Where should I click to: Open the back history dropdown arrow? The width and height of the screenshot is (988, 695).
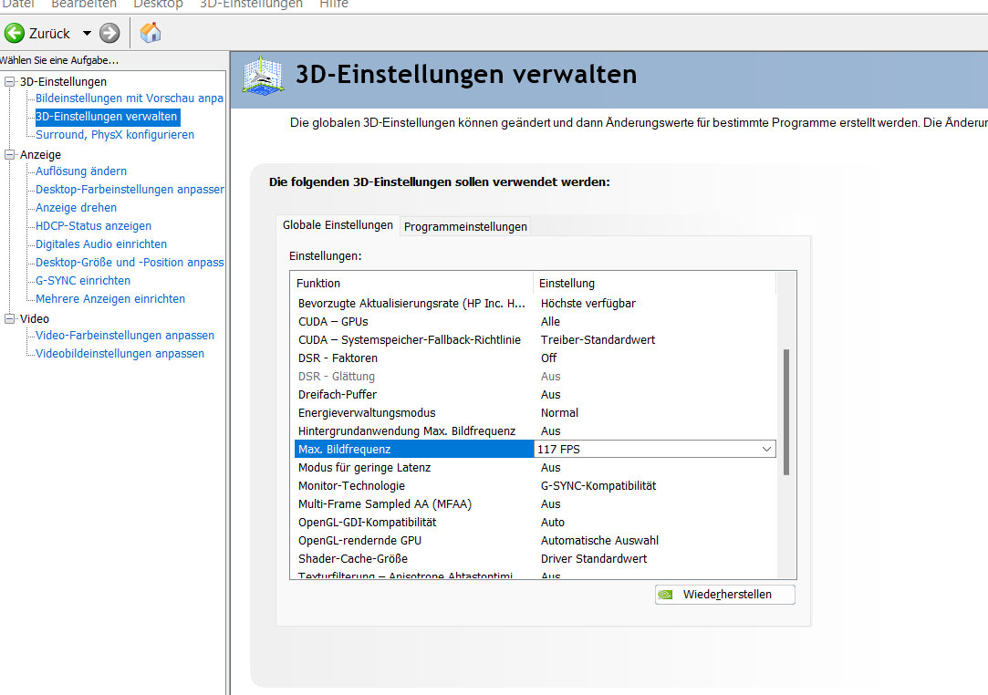pyautogui.click(x=87, y=34)
